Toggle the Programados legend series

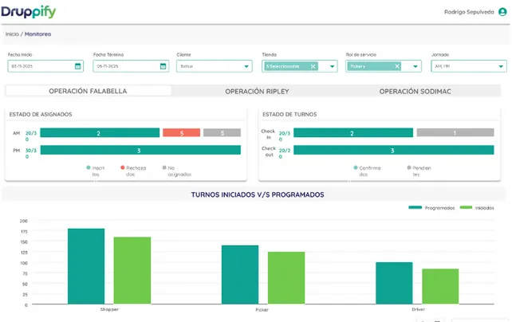click(x=431, y=208)
